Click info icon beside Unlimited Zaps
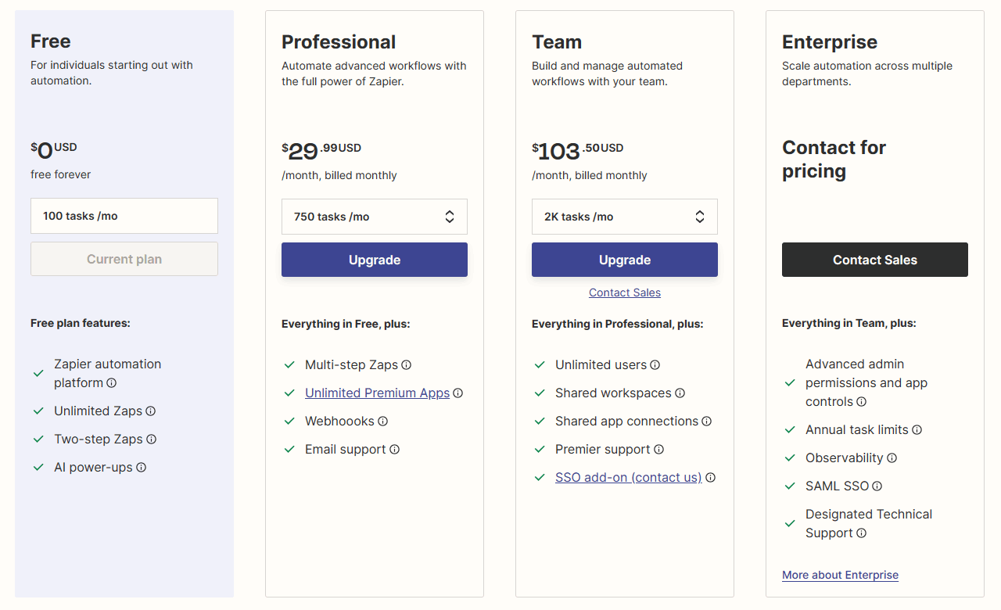Screen dimensions: 1001x610 (151, 411)
